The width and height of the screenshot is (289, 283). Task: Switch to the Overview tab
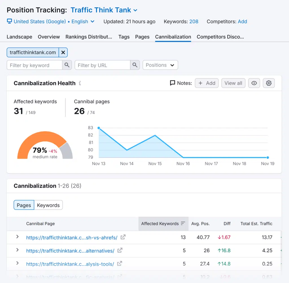click(x=49, y=37)
